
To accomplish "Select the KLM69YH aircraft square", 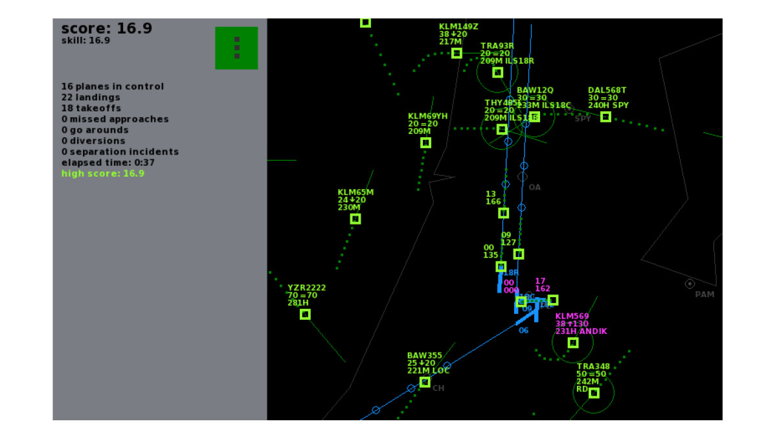I will tap(425, 143).
